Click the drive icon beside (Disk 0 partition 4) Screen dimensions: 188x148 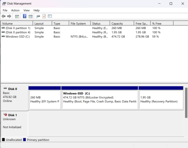pos(3,32)
